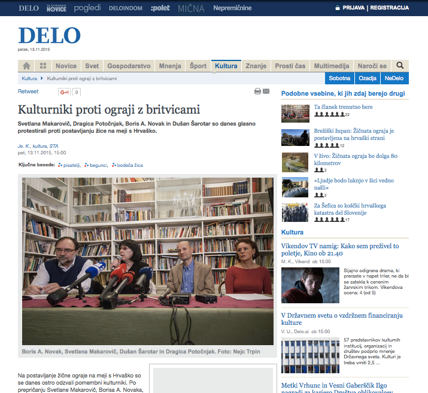428x393 pixels.
Task: Switch to the Gospodarstvo section
Action: (x=129, y=66)
